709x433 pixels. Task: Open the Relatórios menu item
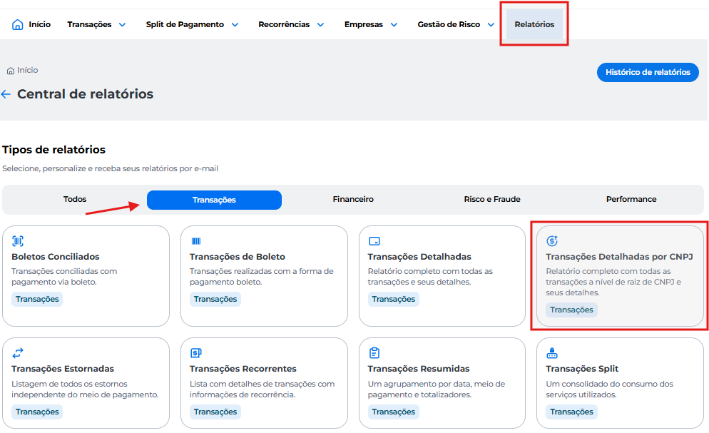534,24
